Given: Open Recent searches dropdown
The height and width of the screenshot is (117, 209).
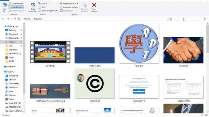Looking at the screenshot, I should [x=69, y=4].
